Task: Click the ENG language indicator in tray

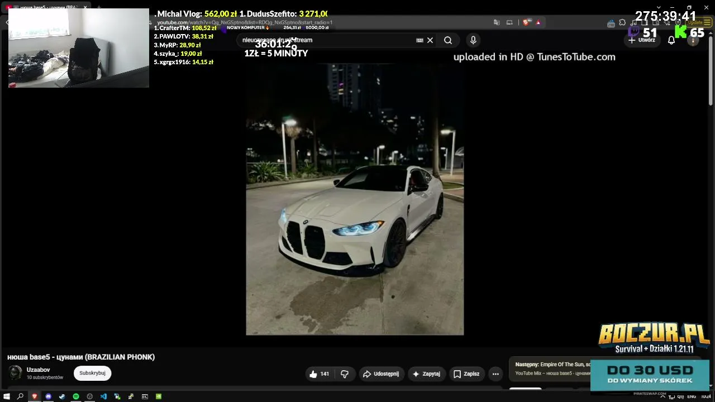Action: (692, 396)
